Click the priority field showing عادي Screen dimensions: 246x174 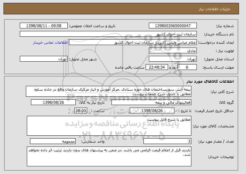(x=173, y=51)
